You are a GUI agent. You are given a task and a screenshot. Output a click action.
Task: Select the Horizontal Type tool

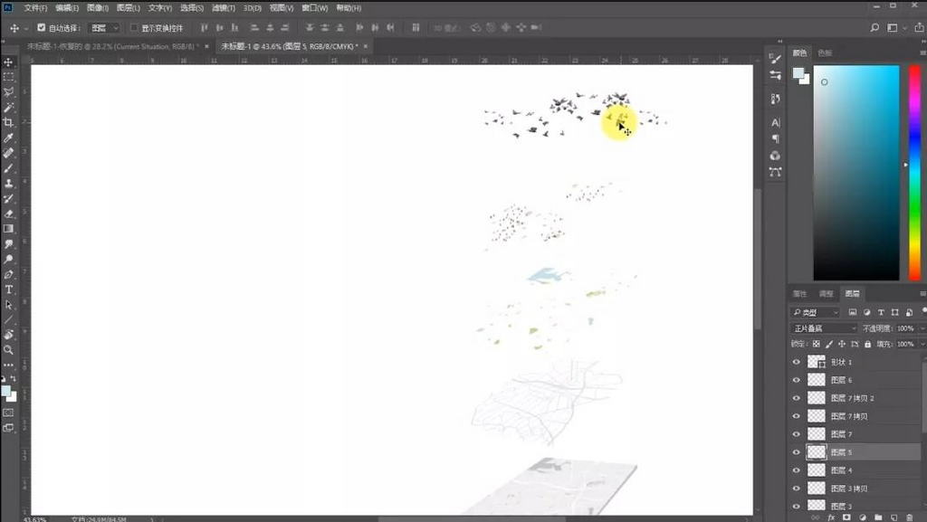9,289
